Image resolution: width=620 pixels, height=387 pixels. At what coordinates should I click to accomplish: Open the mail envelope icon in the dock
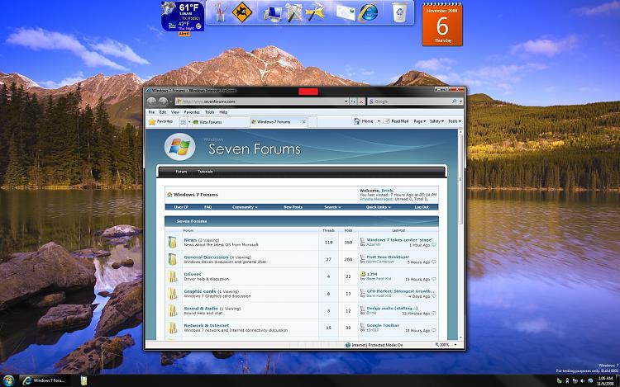tap(346, 12)
